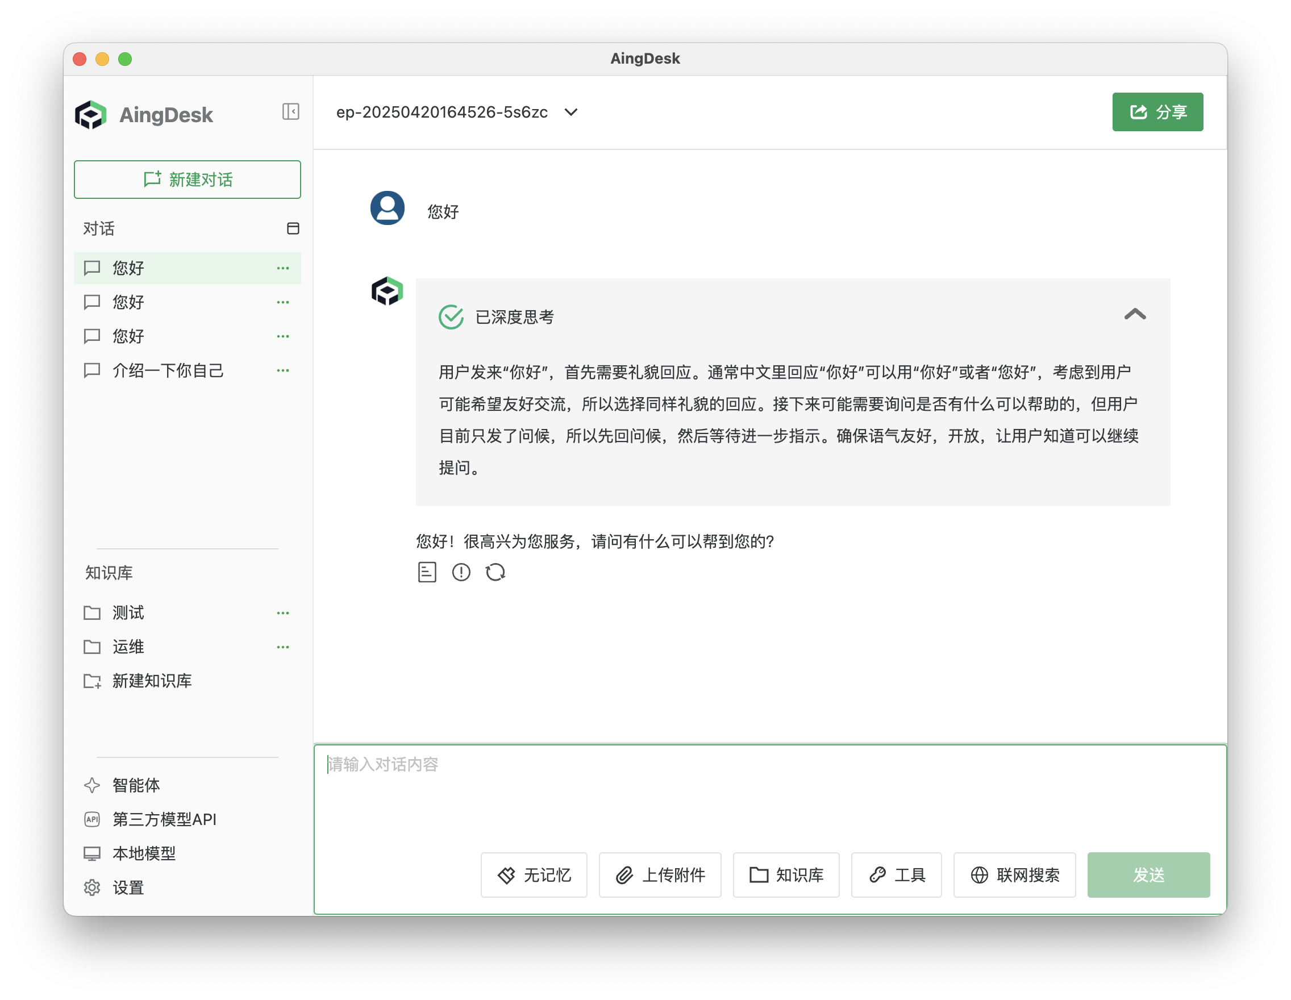This screenshot has width=1291, height=1000.
Task: Select the 介绍一下你自己 conversation
Action: point(168,370)
